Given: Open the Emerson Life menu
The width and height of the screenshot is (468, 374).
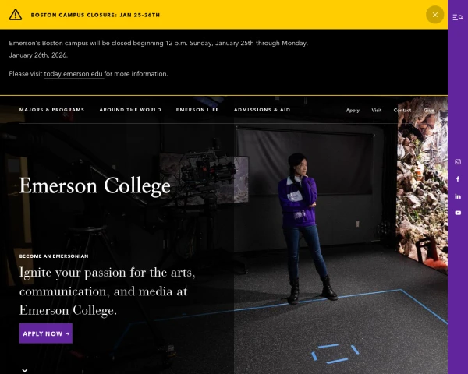Looking at the screenshot, I should [197, 110].
